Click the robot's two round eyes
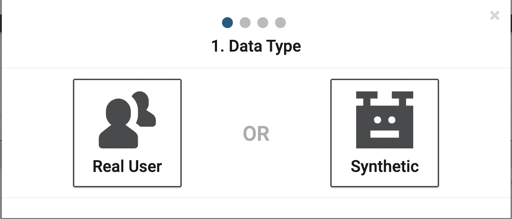 (x=385, y=120)
